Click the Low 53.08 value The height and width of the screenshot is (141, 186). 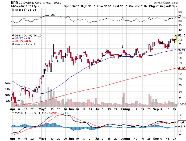104,6
